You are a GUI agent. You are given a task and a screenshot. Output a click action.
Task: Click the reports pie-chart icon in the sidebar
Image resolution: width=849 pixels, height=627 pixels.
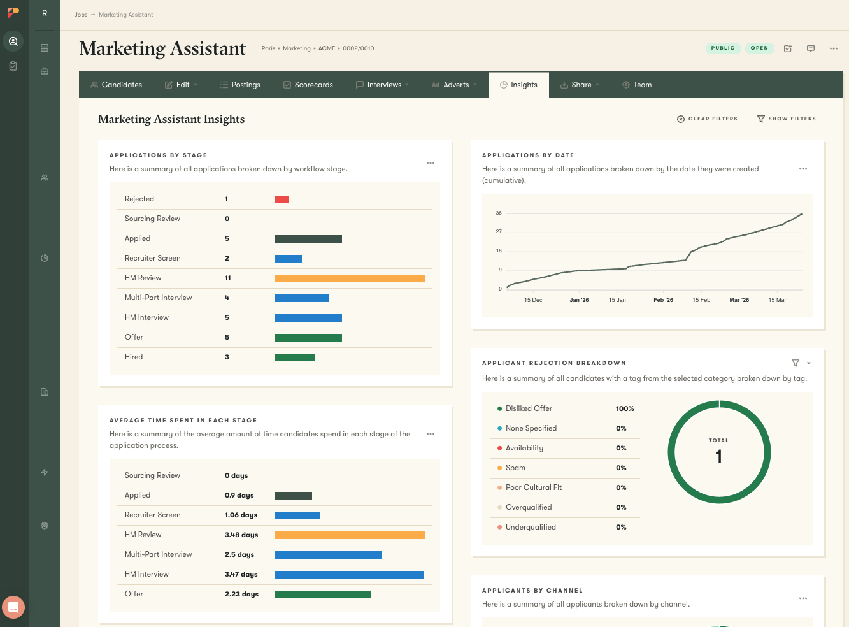(x=44, y=257)
